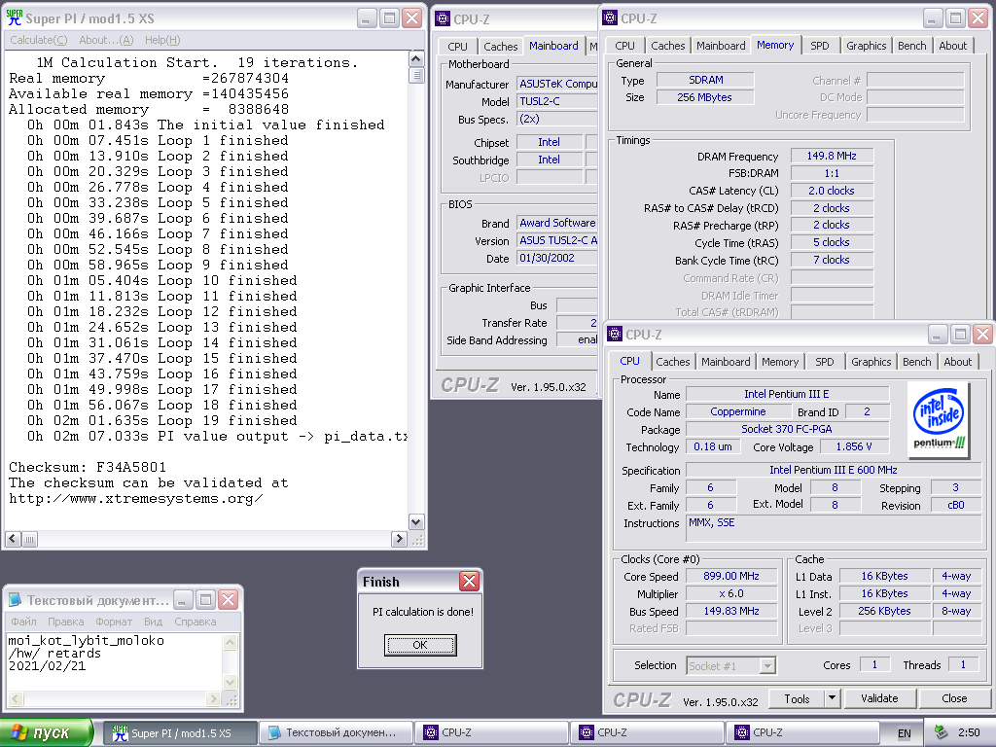Click Super PI horizontal scrollbar right arrow

click(x=399, y=539)
